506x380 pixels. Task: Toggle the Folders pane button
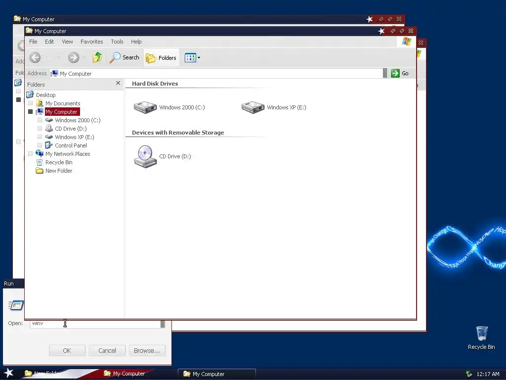pyautogui.click(x=161, y=58)
